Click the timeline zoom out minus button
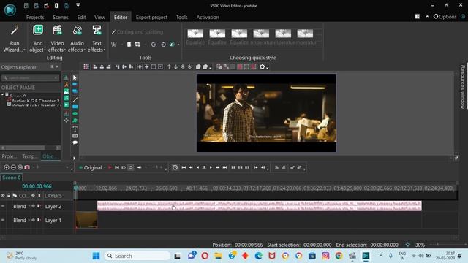 [x=13, y=167]
